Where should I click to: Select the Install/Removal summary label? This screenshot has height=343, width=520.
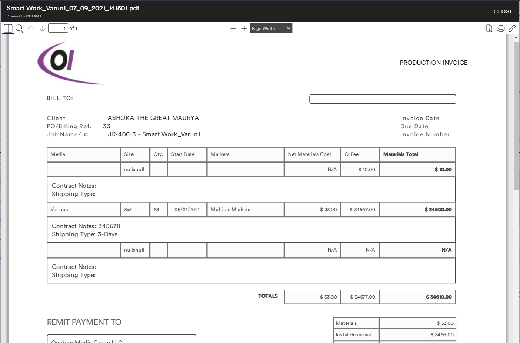pyautogui.click(x=353, y=335)
